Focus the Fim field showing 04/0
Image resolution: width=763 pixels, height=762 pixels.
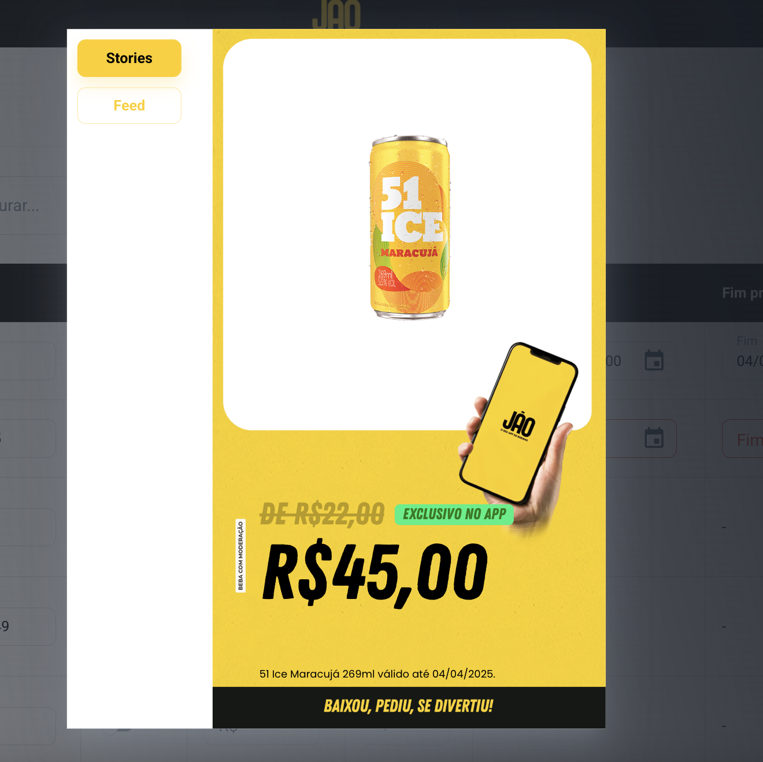[x=743, y=361]
